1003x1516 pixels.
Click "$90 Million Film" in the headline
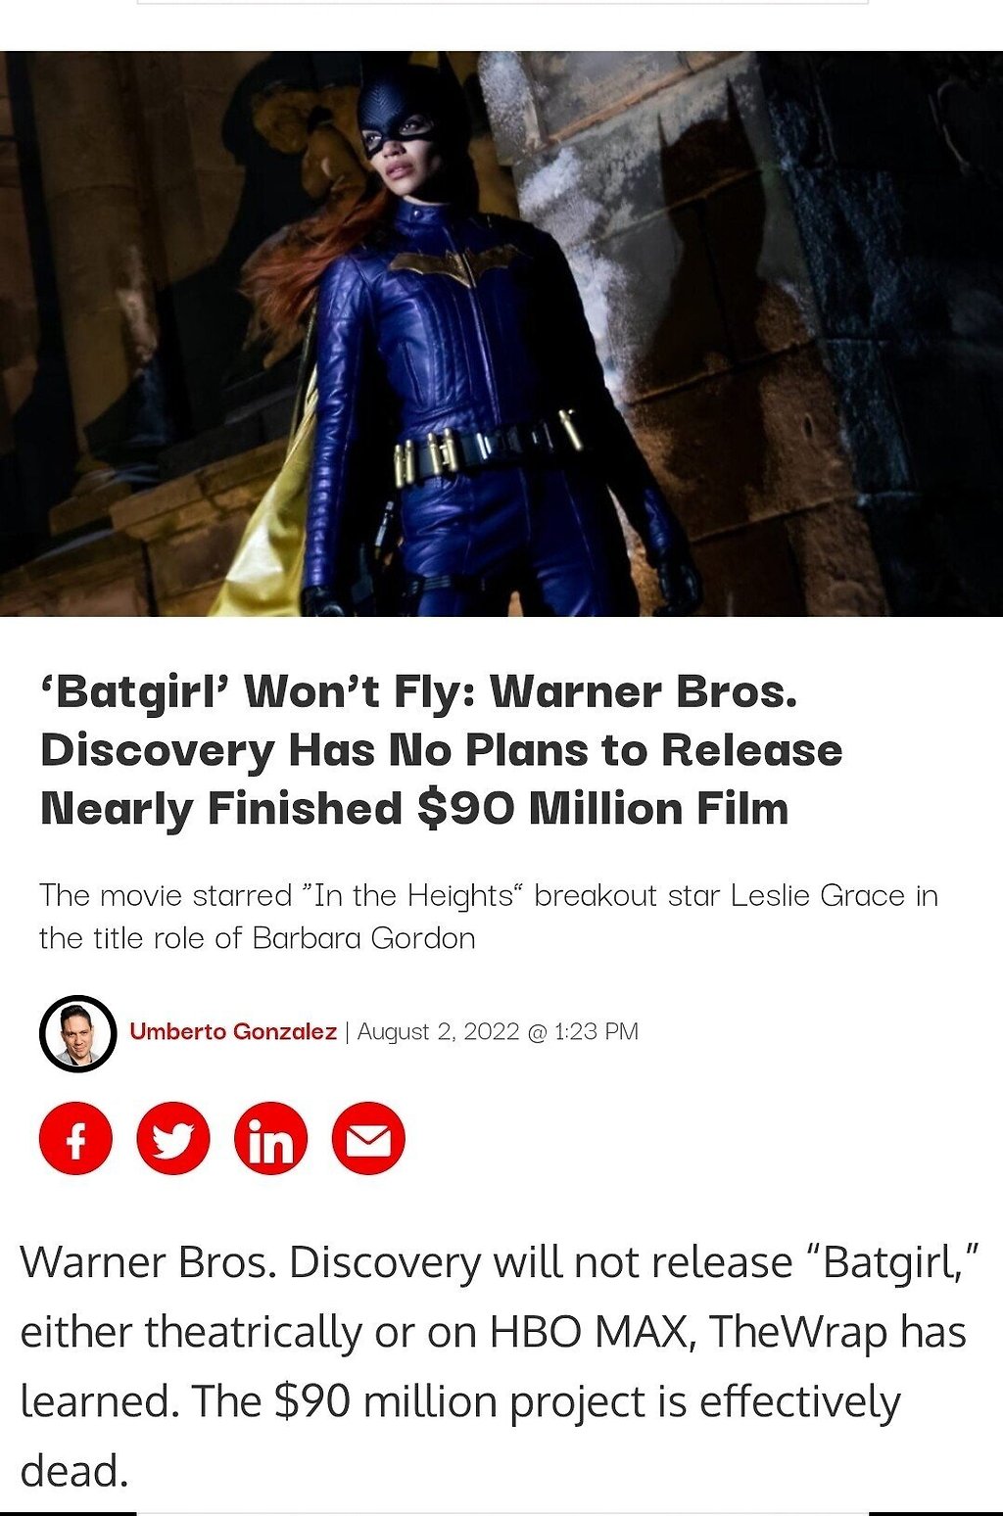tap(602, 809)
